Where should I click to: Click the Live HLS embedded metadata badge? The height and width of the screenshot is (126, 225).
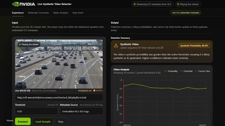coord(185,13)
